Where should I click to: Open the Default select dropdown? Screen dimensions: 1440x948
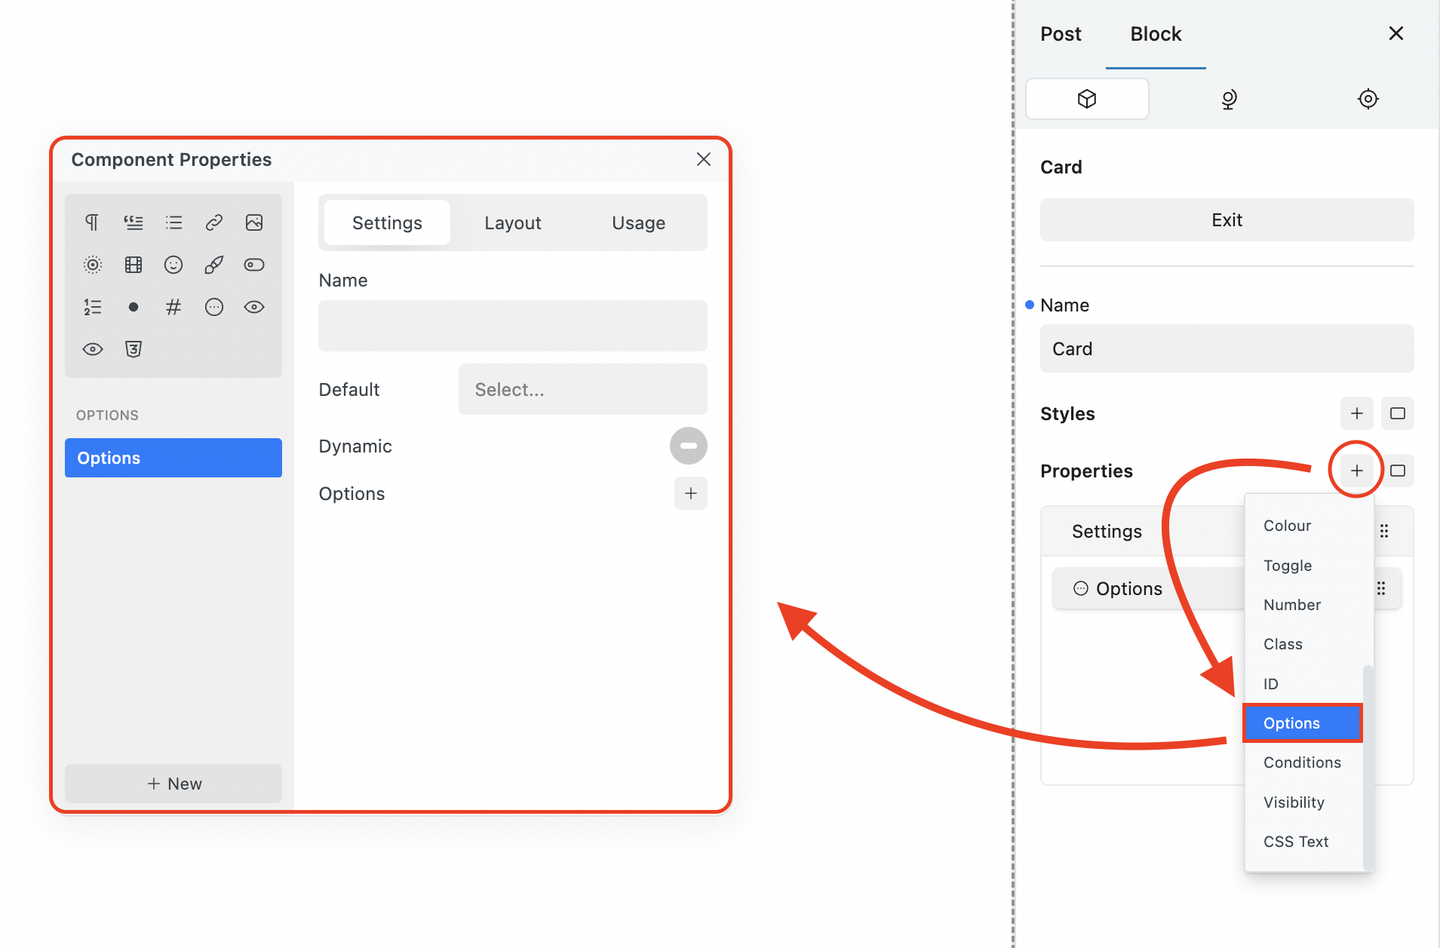[x=582, y=389]
